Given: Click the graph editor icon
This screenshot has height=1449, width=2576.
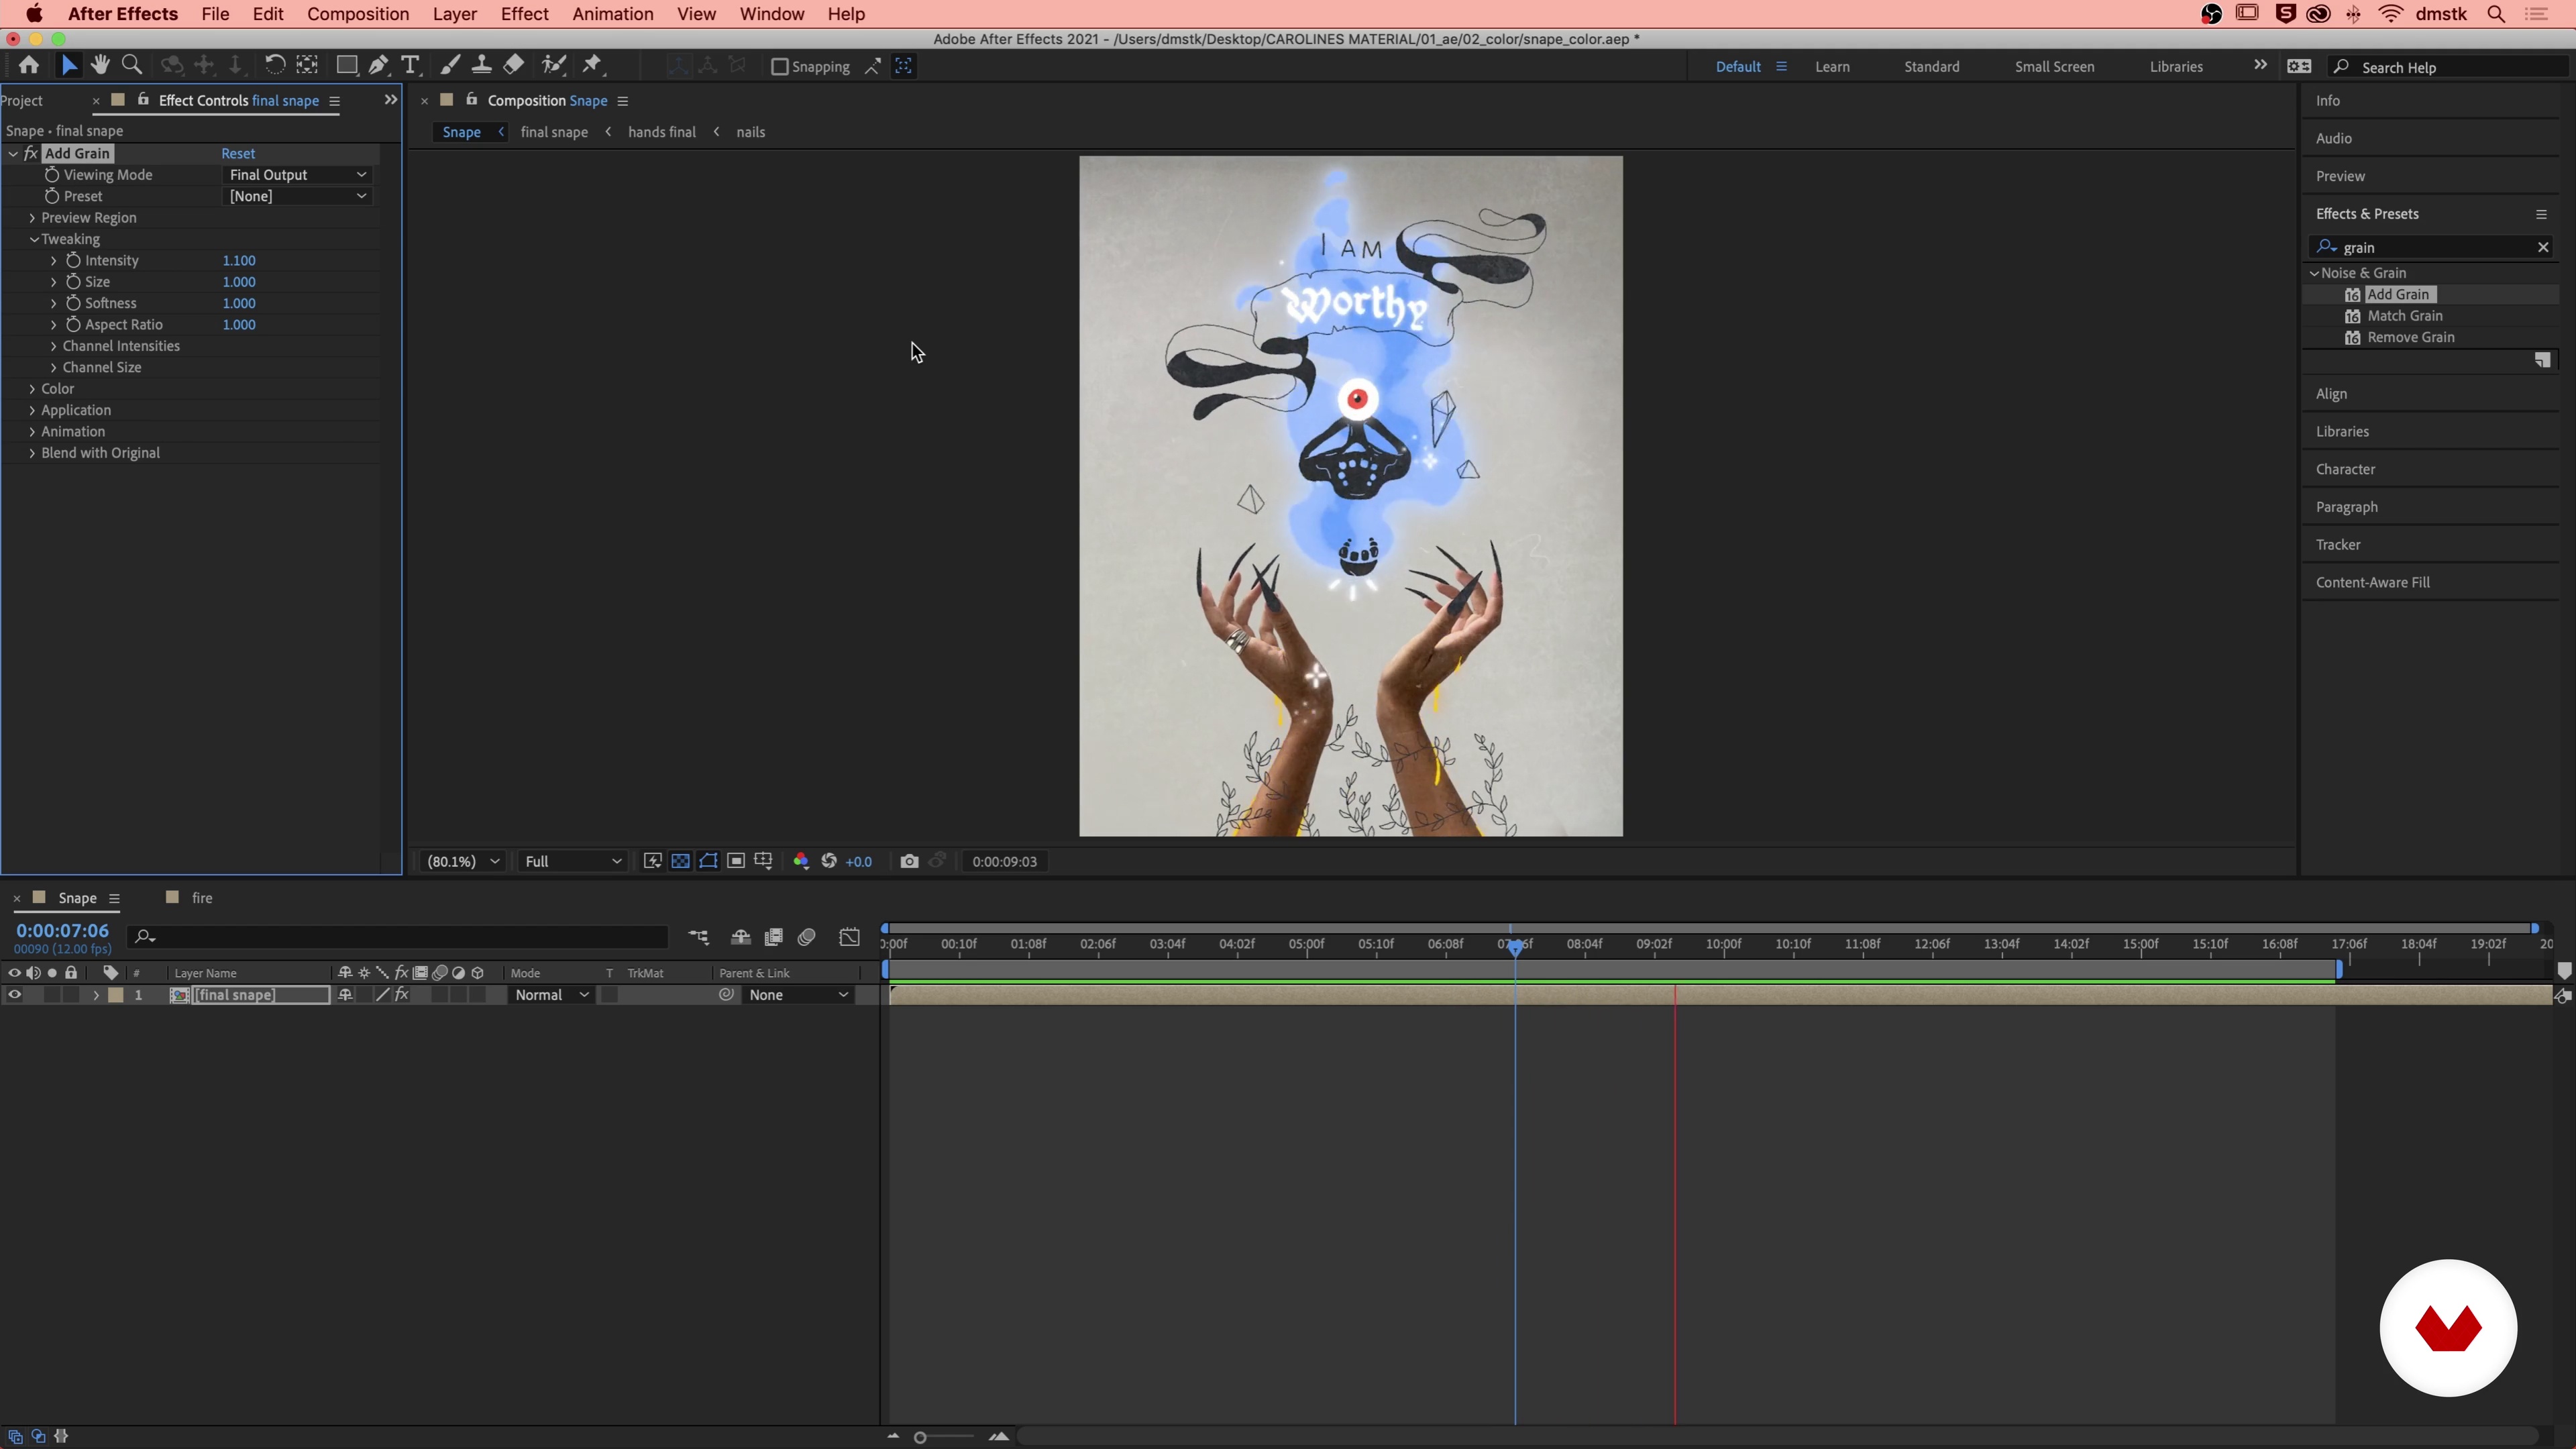Looking at the screenshot, I should 849,937.
